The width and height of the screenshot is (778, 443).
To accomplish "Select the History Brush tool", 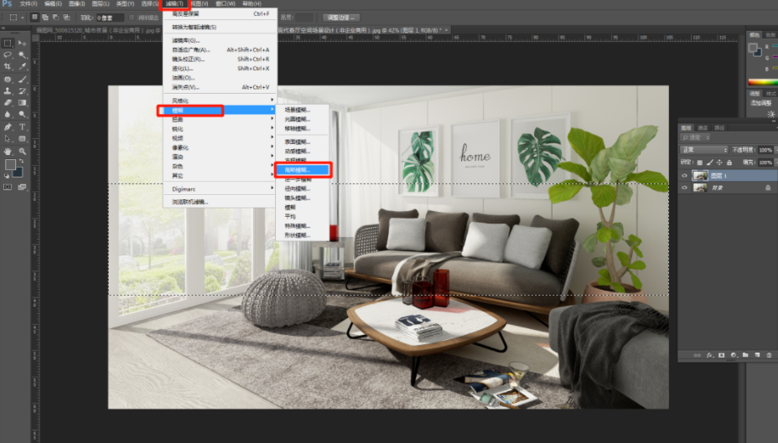I will tap(23, 91).
